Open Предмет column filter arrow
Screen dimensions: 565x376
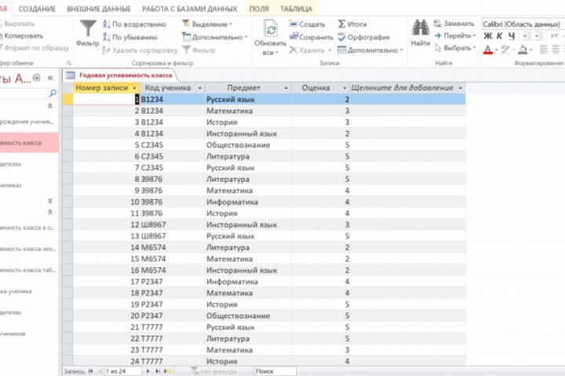point(286,88)
